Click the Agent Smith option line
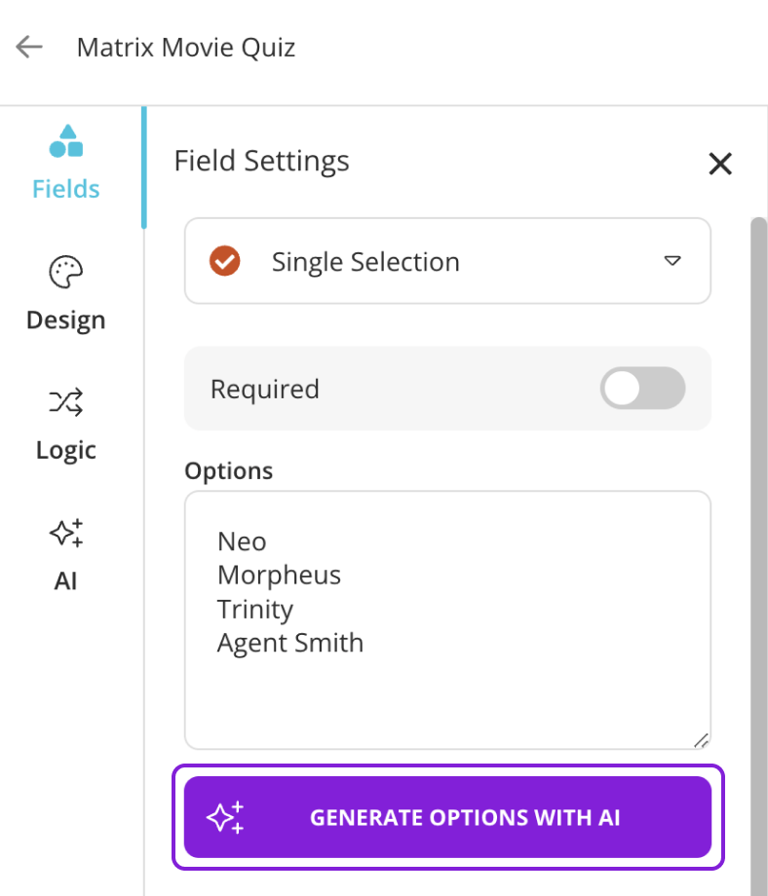 coord(290,643)
